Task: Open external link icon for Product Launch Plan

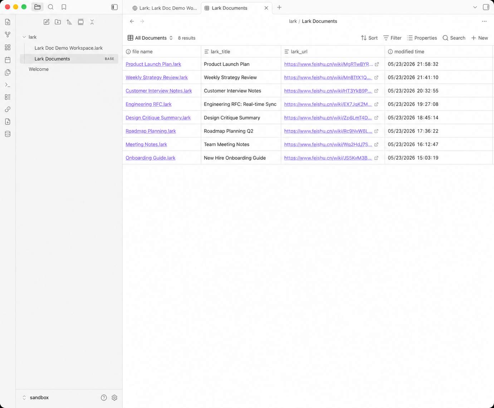Action: 377,64
